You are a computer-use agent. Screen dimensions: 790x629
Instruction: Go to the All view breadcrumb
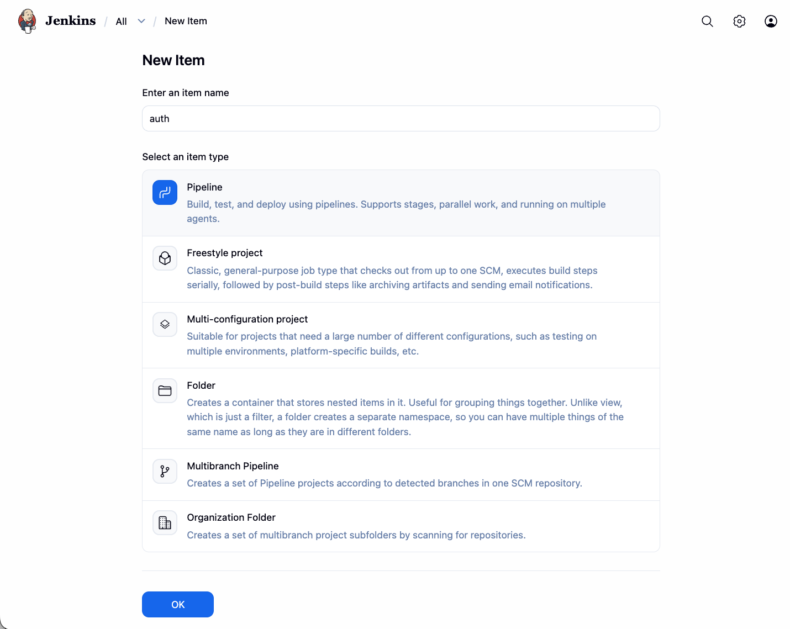click(121, 22)
